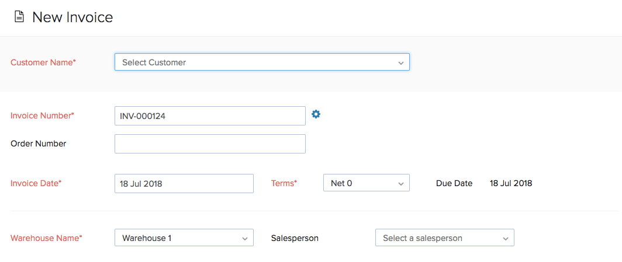Click the Warehouse Name label
Viewport: 622px width, 262px height.
click(x=47, y=238)
